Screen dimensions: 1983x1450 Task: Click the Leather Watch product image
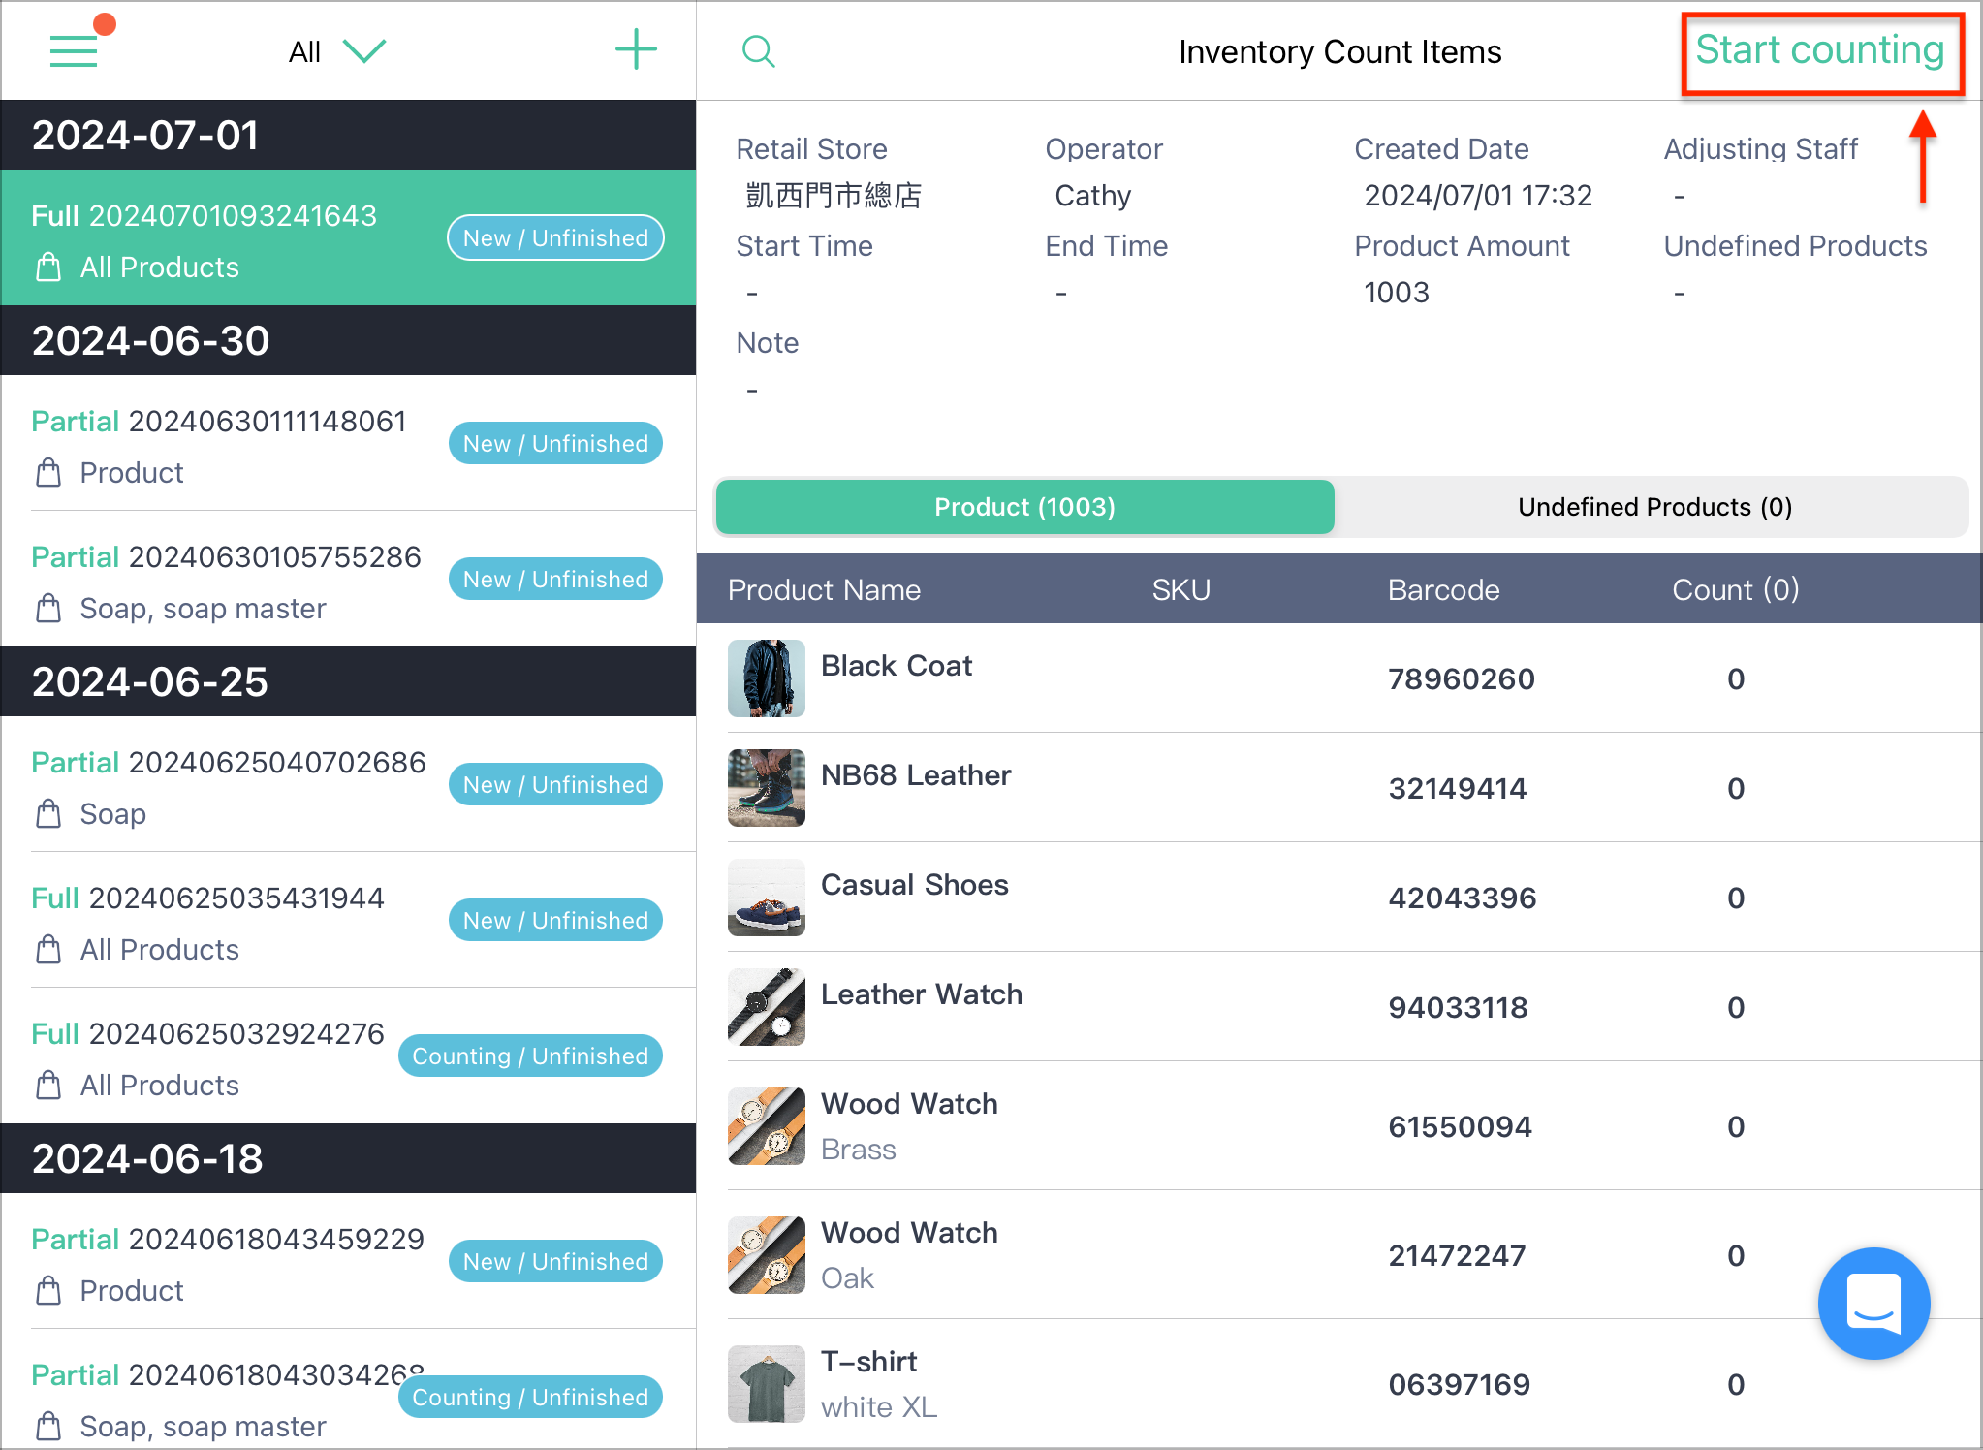767,1007
